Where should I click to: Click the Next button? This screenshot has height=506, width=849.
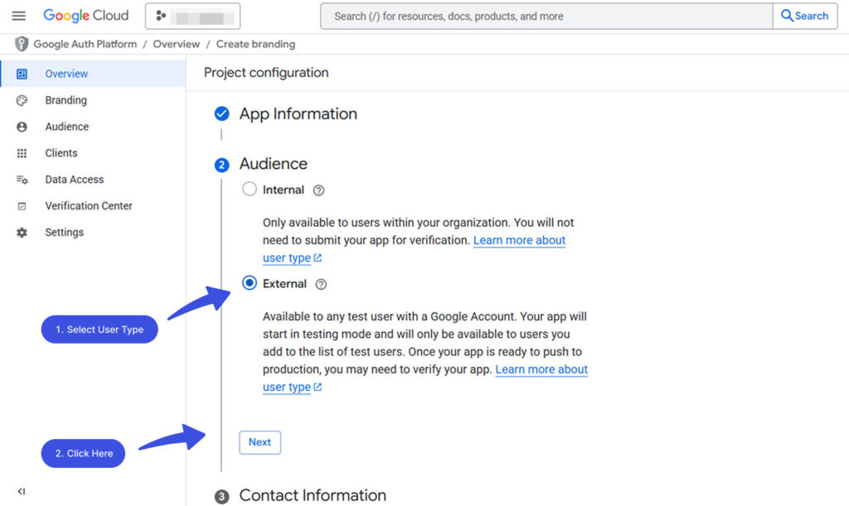tap(260, 442)
